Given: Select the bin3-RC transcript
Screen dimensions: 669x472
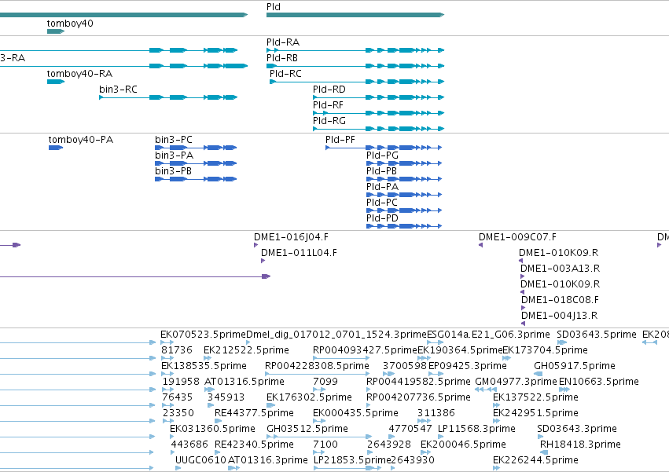Looking at the screenshot, I should (x=168, y=97).
